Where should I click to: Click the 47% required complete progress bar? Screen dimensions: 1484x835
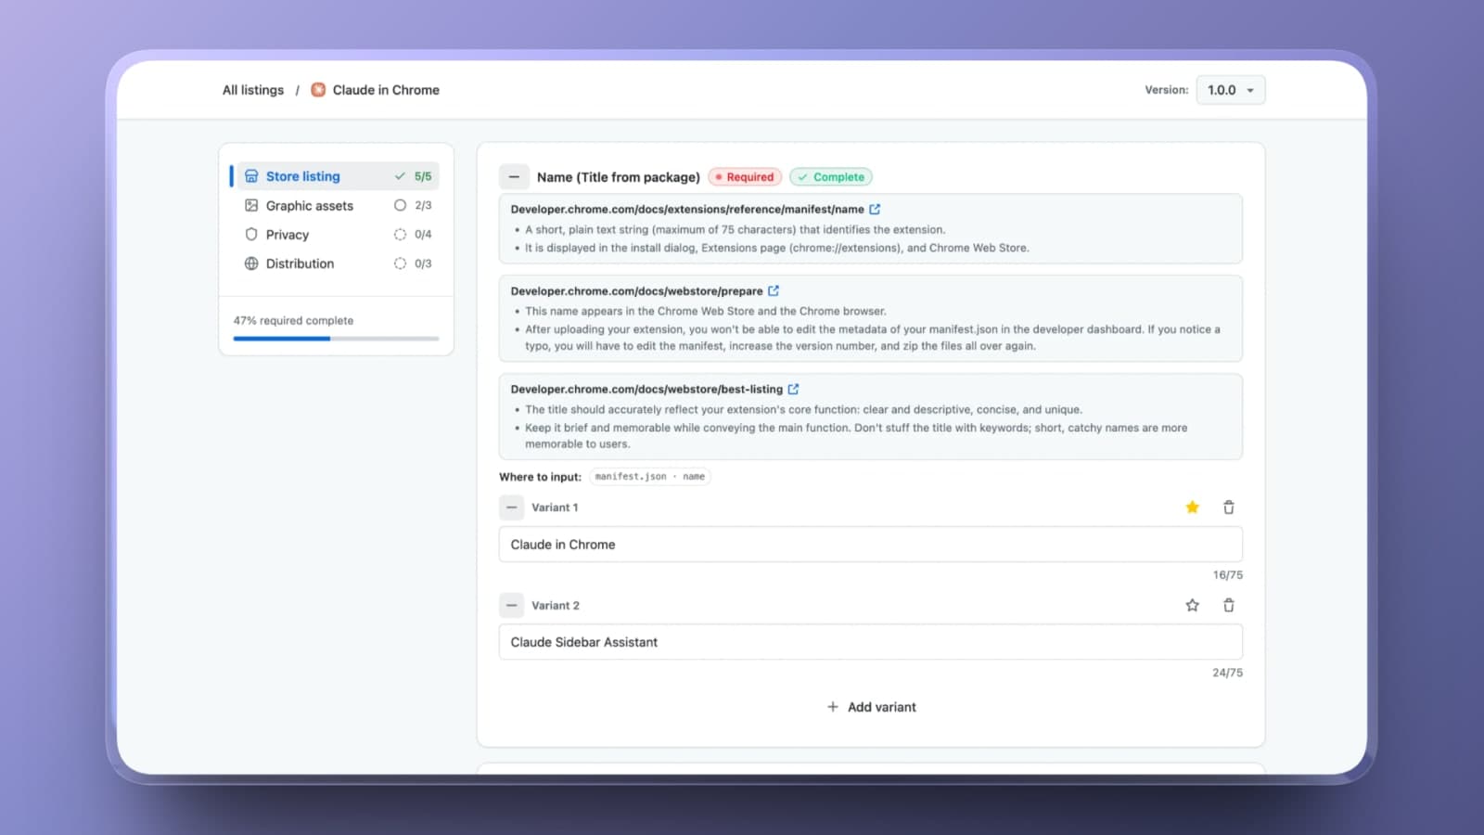click(x=336, y=339)
